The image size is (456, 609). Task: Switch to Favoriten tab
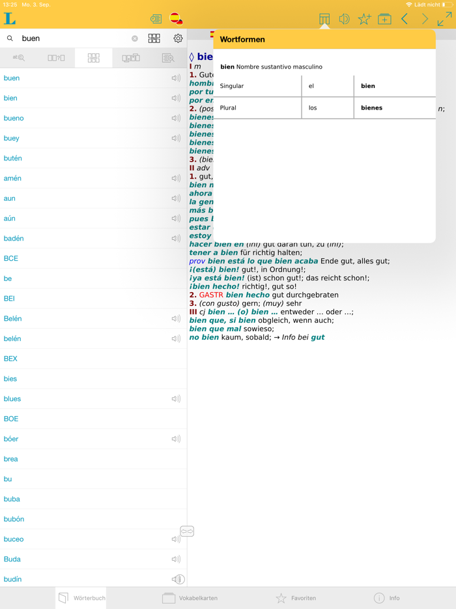[x=296, y=598]
